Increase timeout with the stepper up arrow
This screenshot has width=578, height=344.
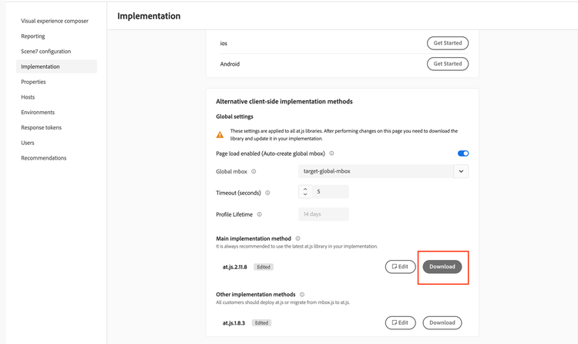[x=305, y=188]
